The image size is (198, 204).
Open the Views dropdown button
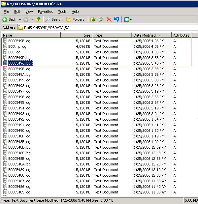point(128,20)
